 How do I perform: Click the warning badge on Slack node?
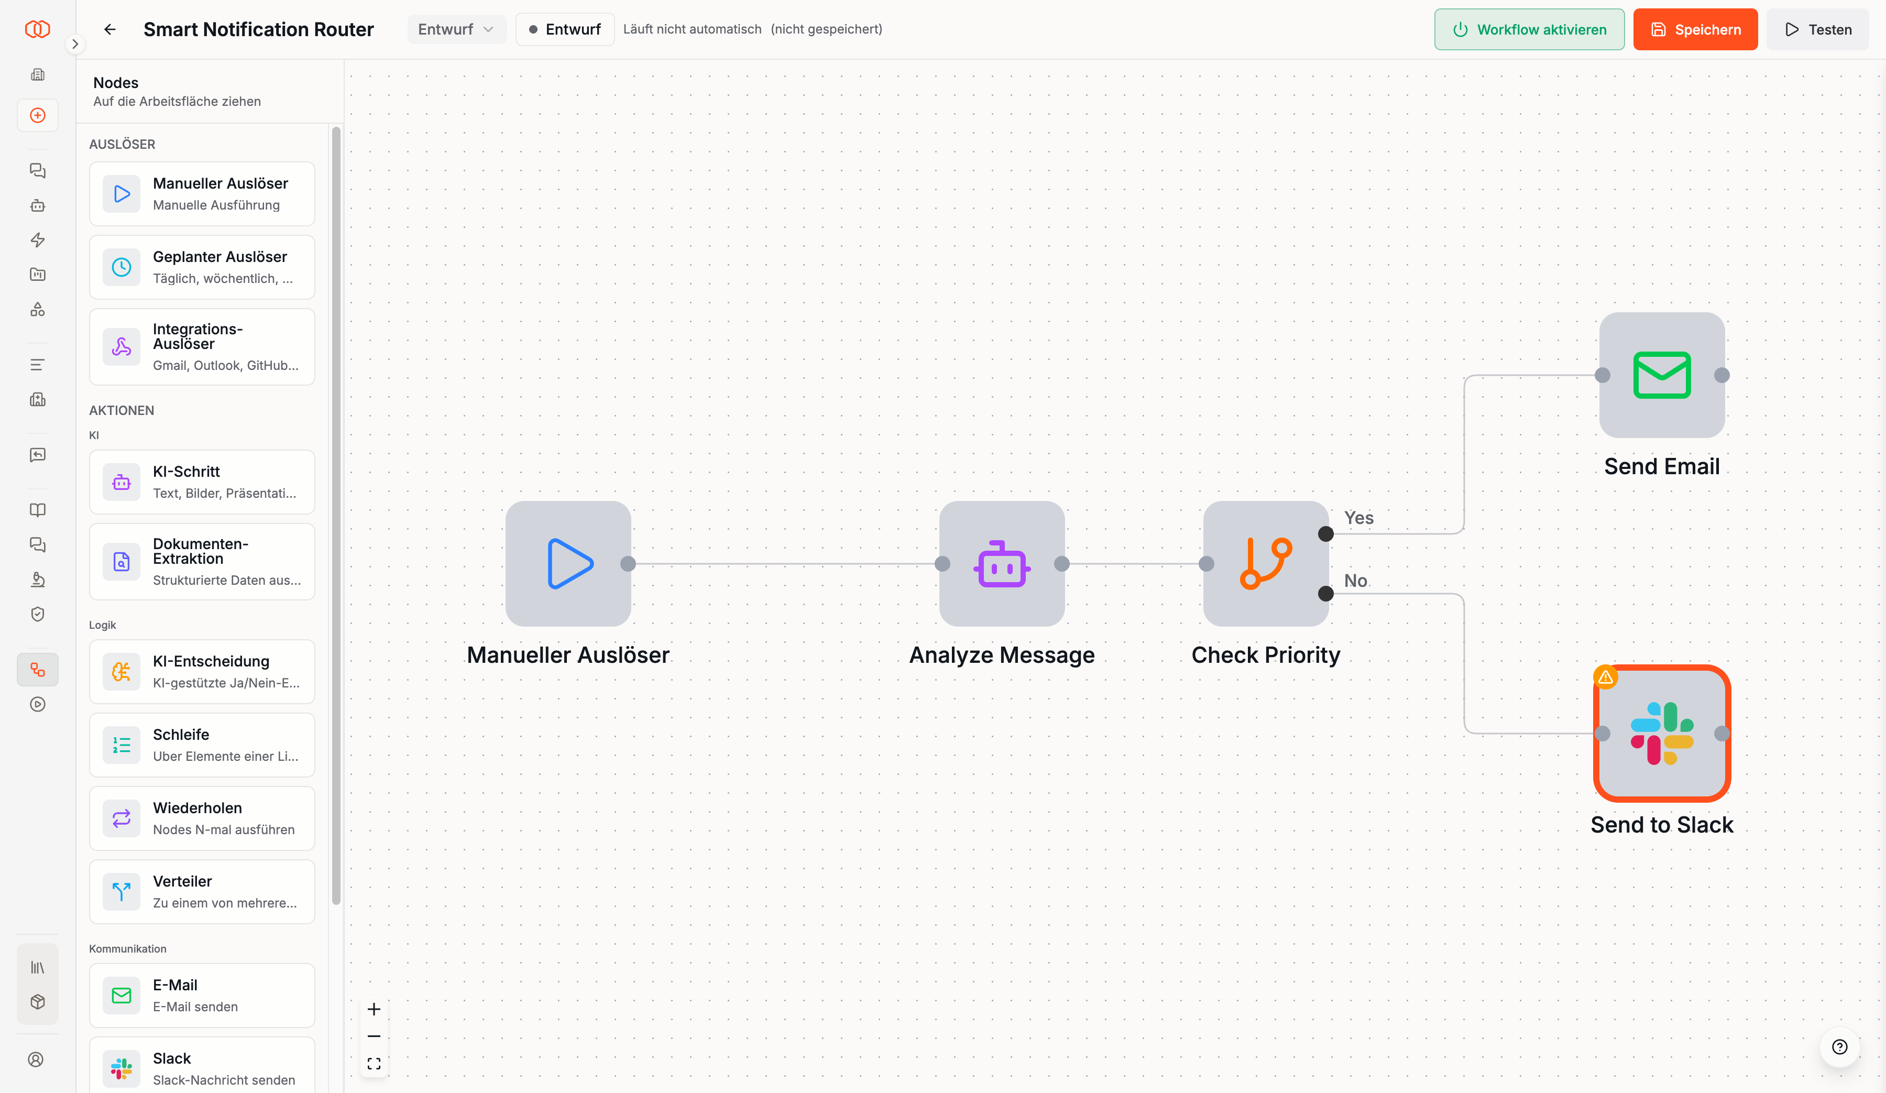1605,677
